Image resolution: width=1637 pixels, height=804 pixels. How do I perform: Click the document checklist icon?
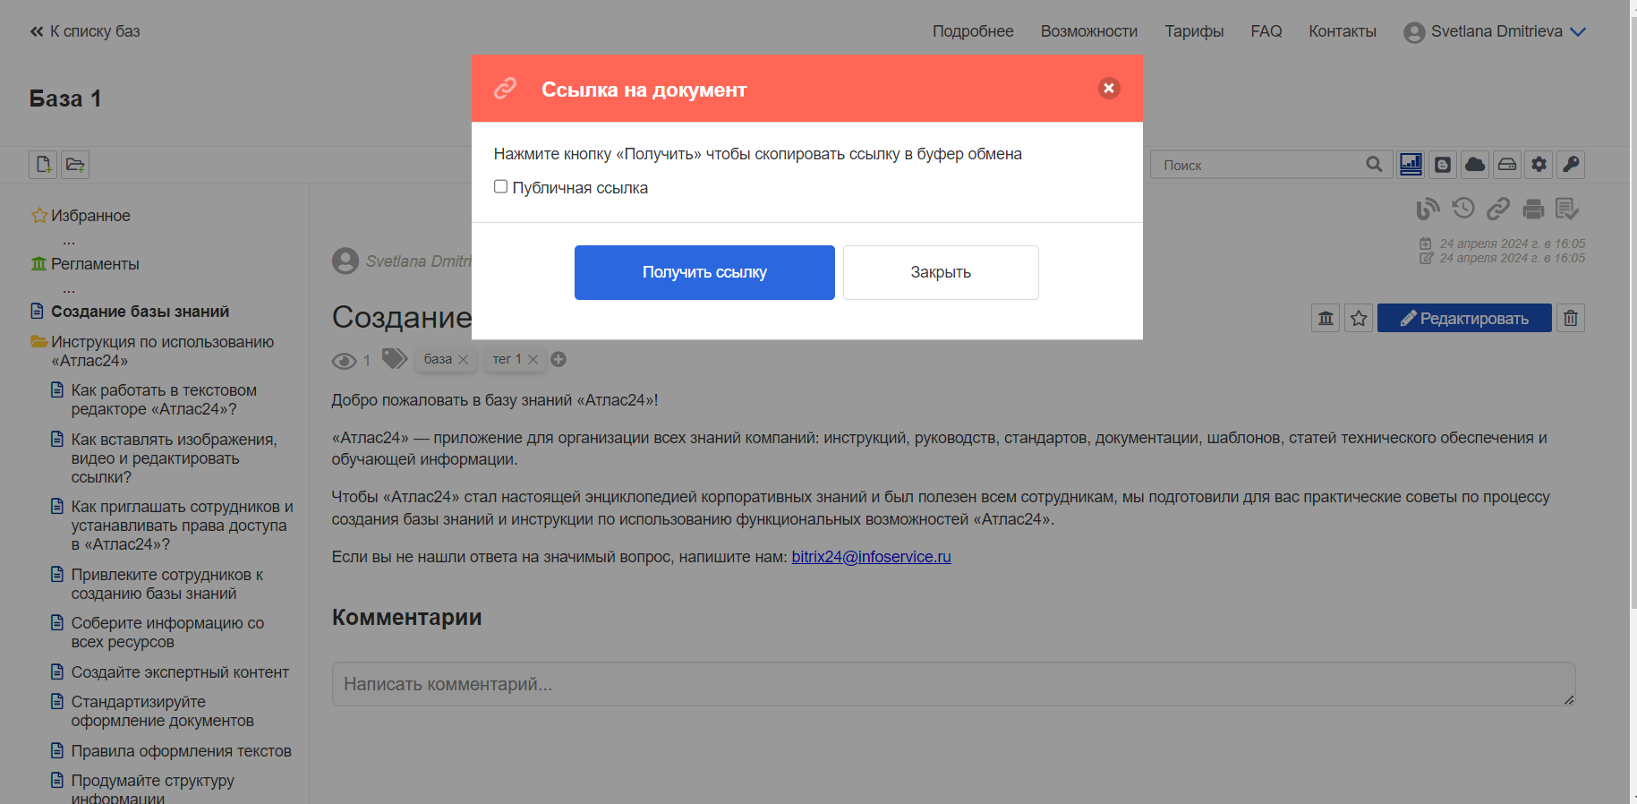coord(1567,209)
